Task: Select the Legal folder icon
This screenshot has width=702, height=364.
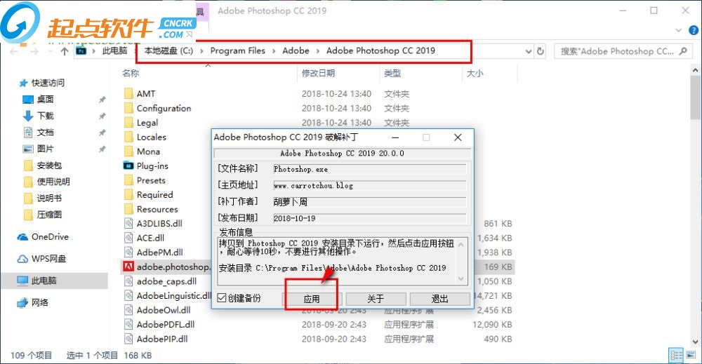Action: click(128, 123)
